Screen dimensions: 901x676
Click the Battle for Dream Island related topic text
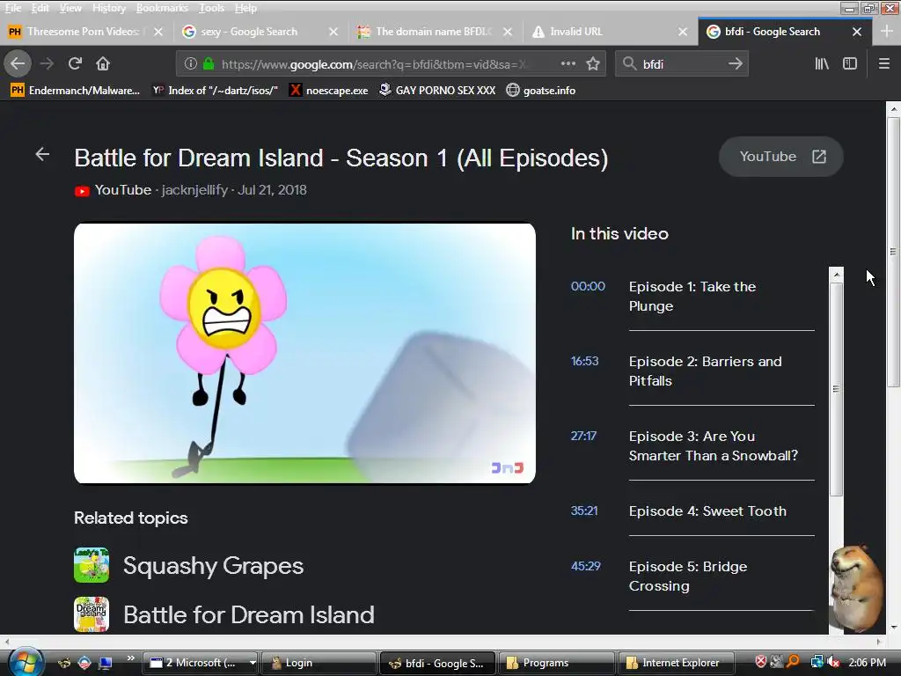249,615
